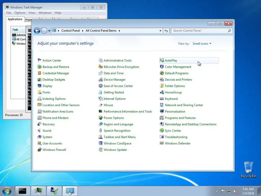
Task: Click the Device Manager icon
Action: (x=100, y=80)
